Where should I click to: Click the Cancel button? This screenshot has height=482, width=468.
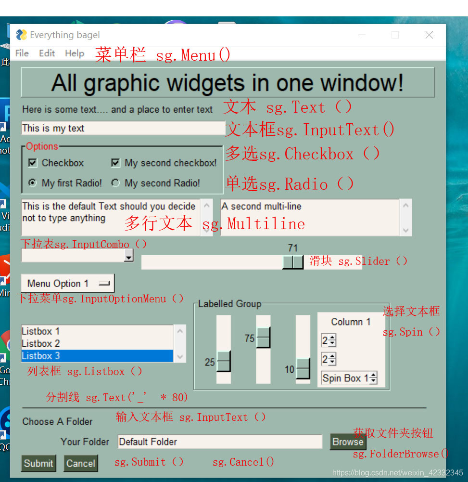coord(80,463)
